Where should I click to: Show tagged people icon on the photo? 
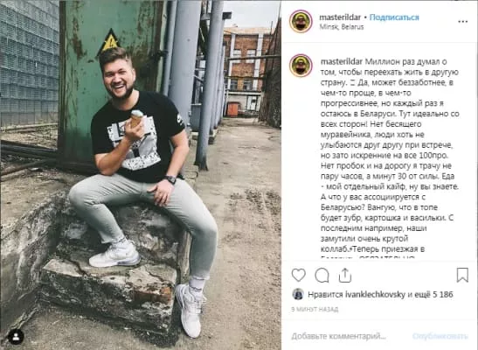[x=16, y=337]
